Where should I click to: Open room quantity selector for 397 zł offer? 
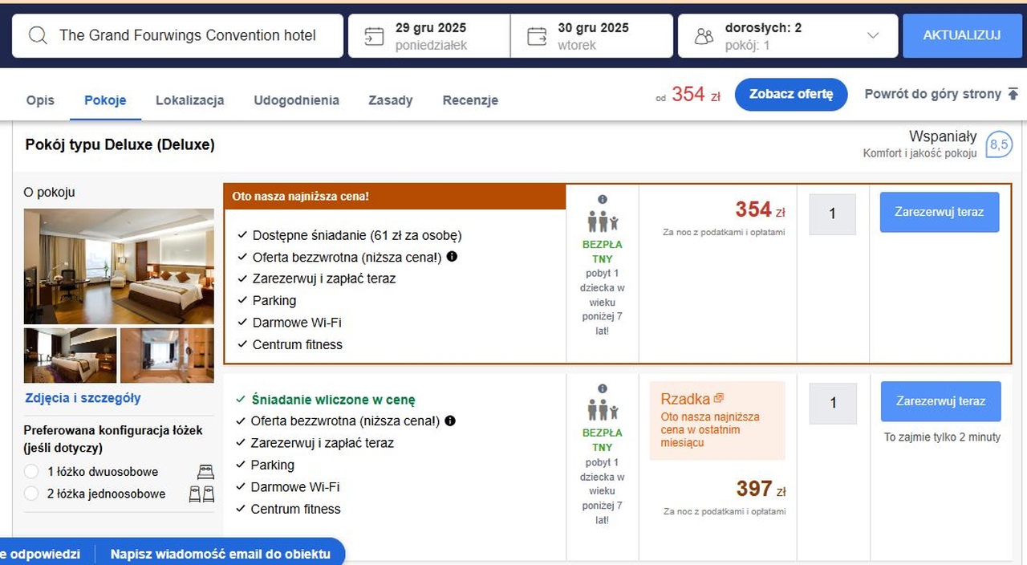click(x=832, y=403)
